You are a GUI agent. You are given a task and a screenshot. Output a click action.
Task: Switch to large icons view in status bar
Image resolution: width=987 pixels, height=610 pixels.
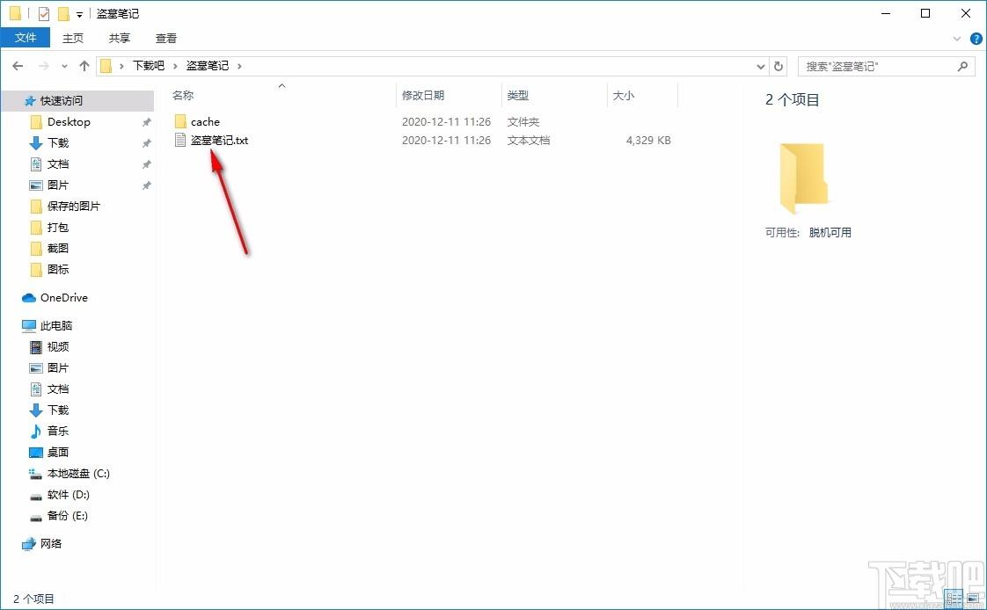[973, 599]
